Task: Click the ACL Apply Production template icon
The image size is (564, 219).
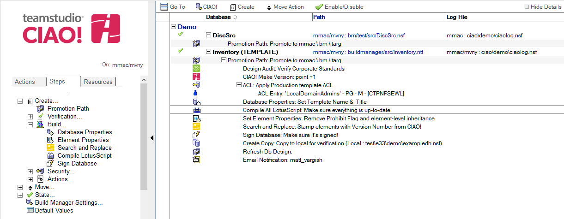Action: point(196,85)
